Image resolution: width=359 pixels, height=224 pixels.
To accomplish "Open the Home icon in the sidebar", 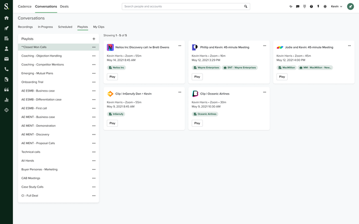I will pyautogui.click(x=6, y=18).
